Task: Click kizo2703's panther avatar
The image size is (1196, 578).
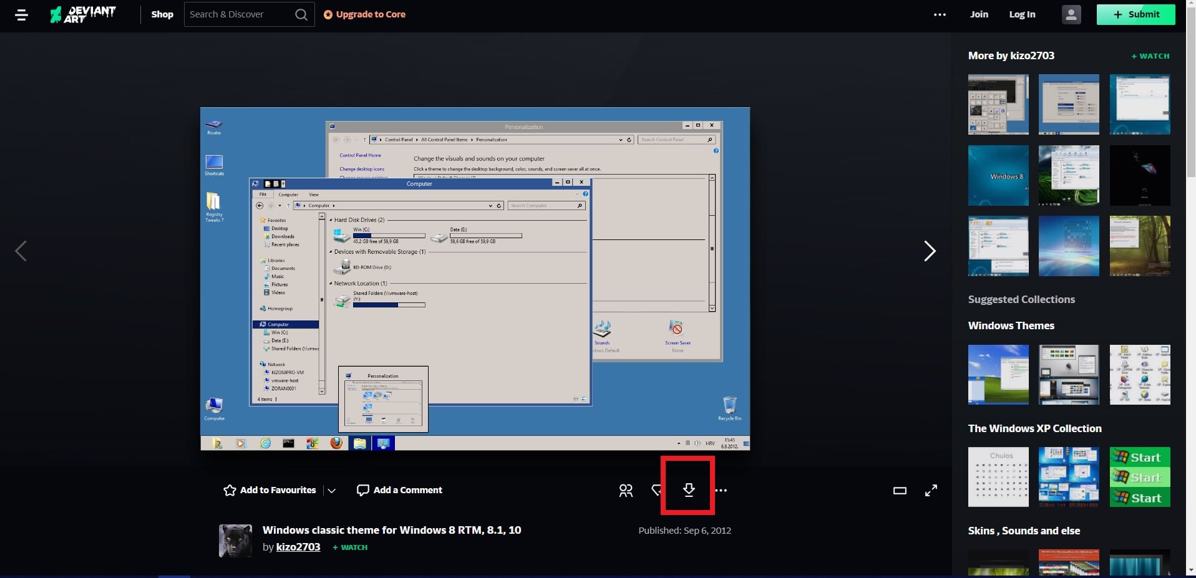Action: tap(235, 541)
